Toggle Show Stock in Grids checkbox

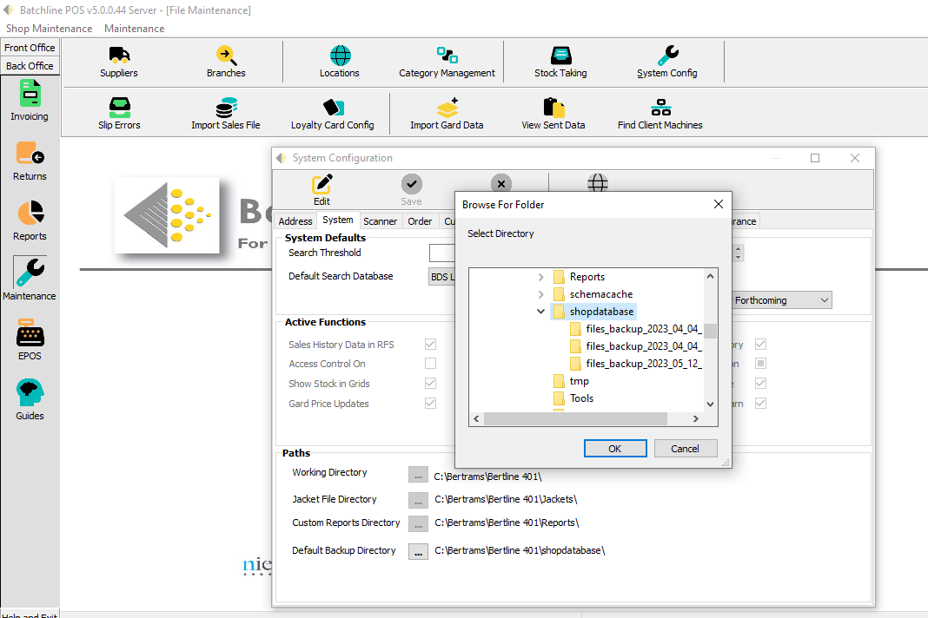point(430,384)
